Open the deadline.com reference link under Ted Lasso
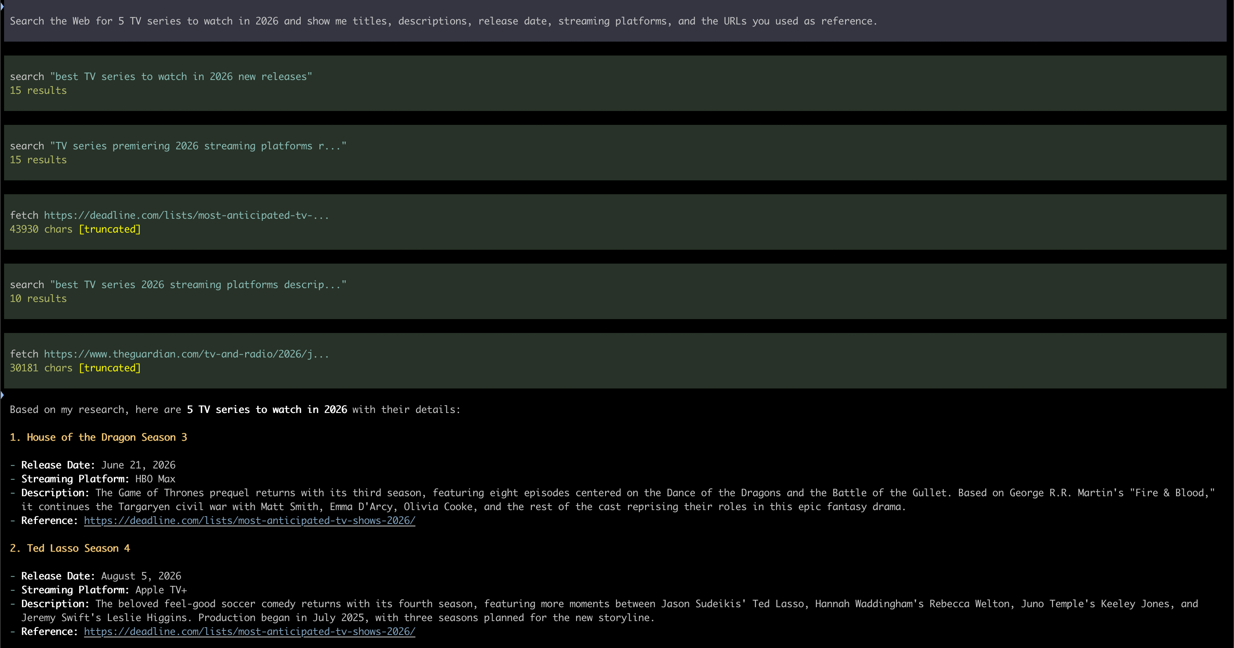This screenshot has width=1234, height=648. tap(250, 631)
